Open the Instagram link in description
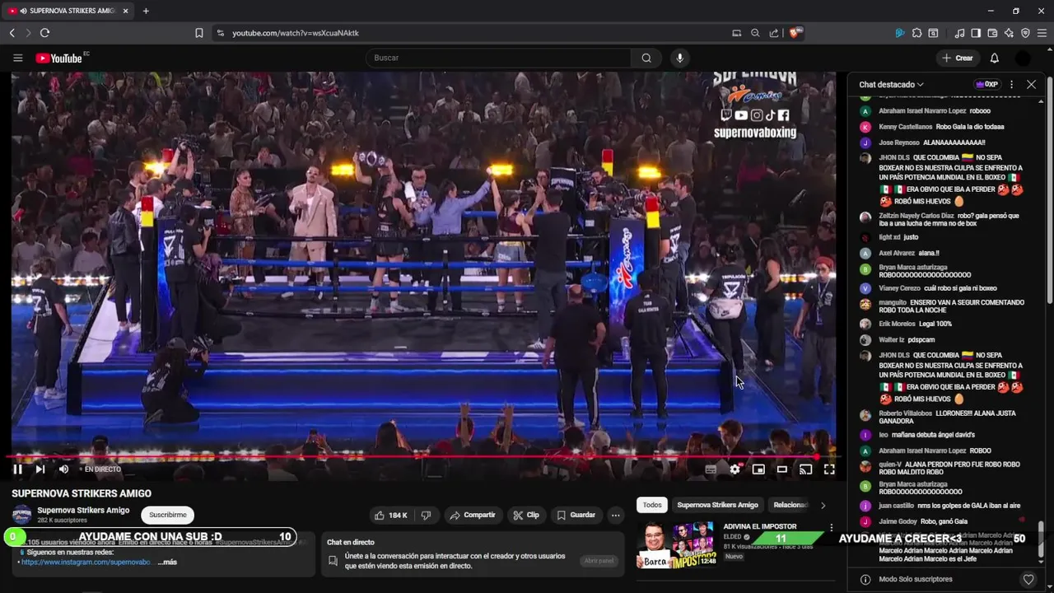The image size is (1054, 593). click(86, 562)
